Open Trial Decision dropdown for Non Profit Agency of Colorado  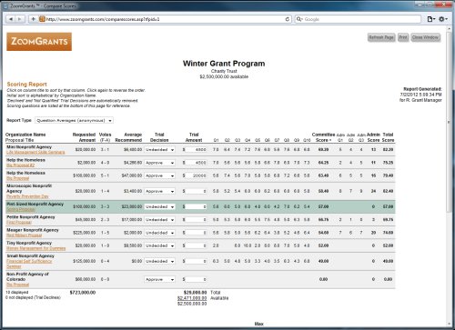tap(159, 279)
